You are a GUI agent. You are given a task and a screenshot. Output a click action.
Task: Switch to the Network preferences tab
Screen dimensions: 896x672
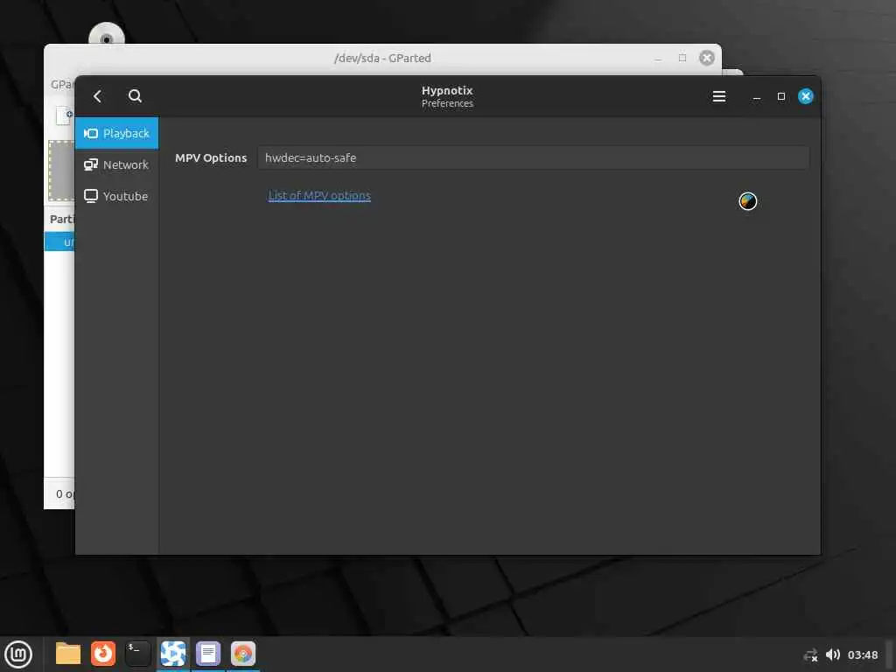click(x=116, y=164)
